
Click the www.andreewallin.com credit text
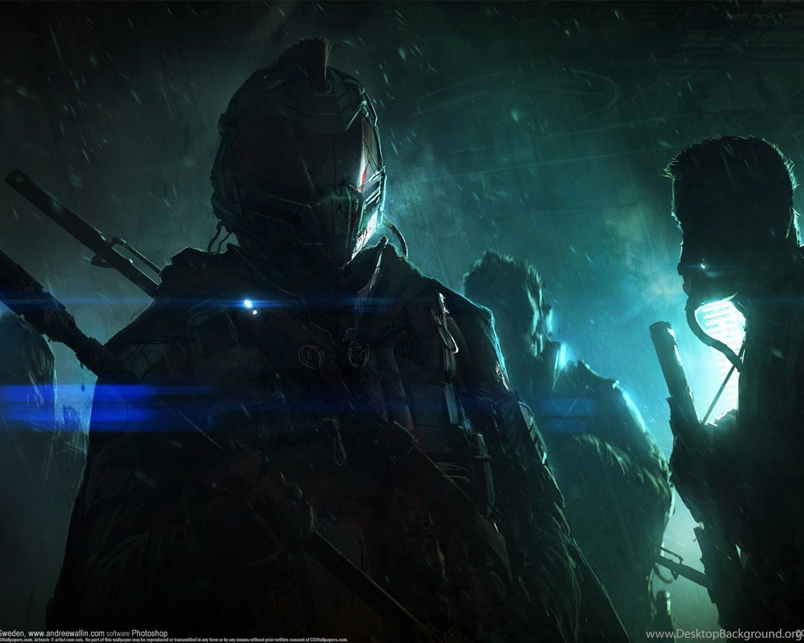[66, 634]
